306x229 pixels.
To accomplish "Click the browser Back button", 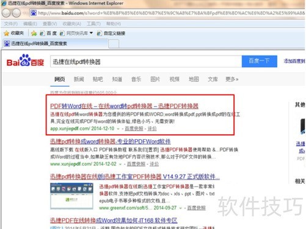I will pyautogui.click(x=6, y=13).
